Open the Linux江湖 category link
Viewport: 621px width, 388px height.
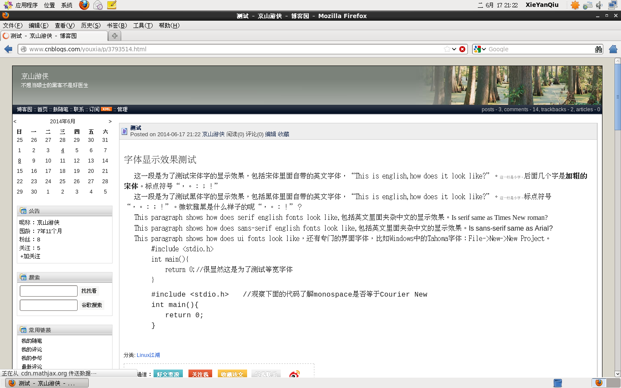click(x=148, y=355)
